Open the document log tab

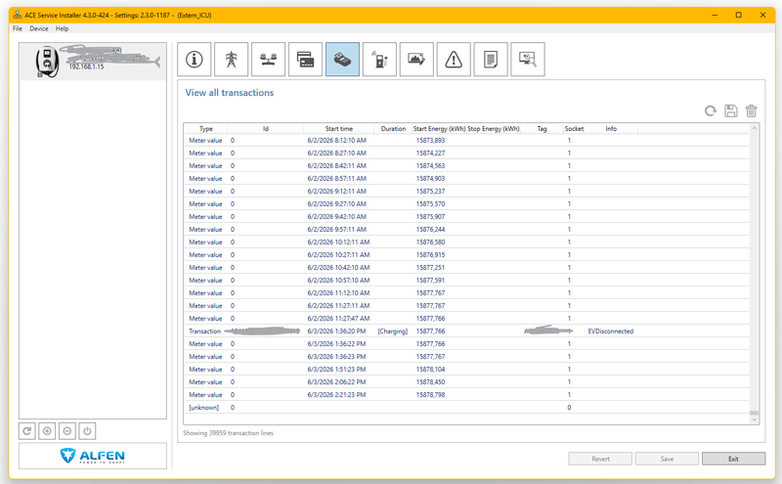pos(491,60)
